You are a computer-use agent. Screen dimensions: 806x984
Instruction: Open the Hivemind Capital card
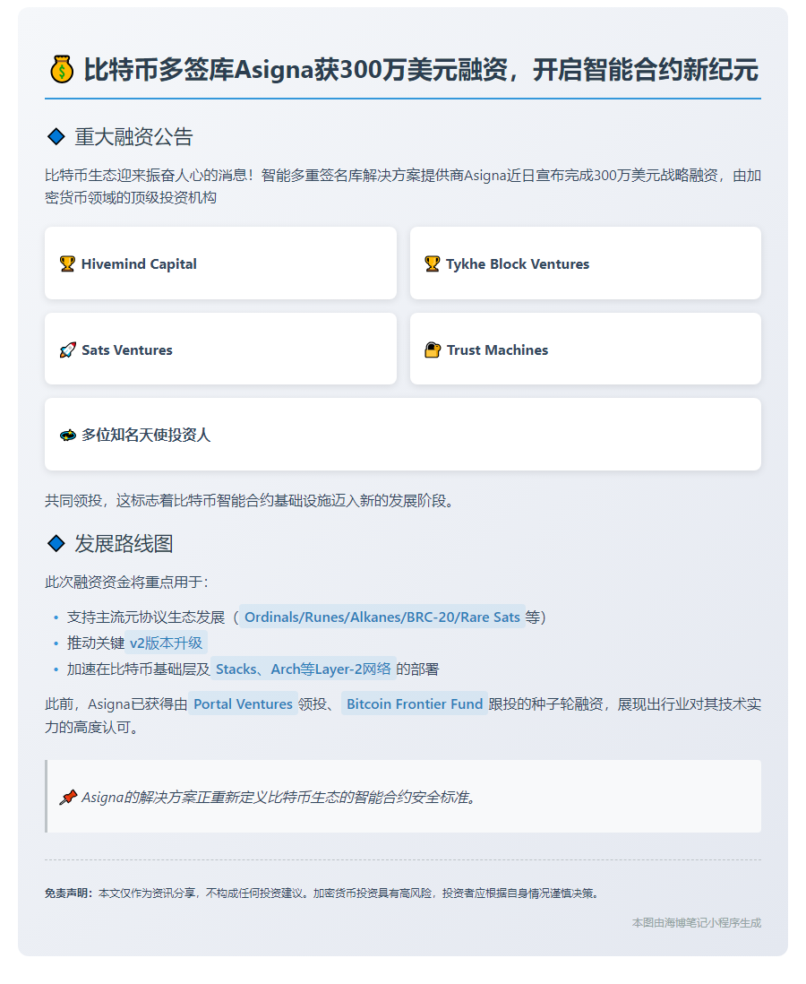pyautogui.click(x=221, y=263)
